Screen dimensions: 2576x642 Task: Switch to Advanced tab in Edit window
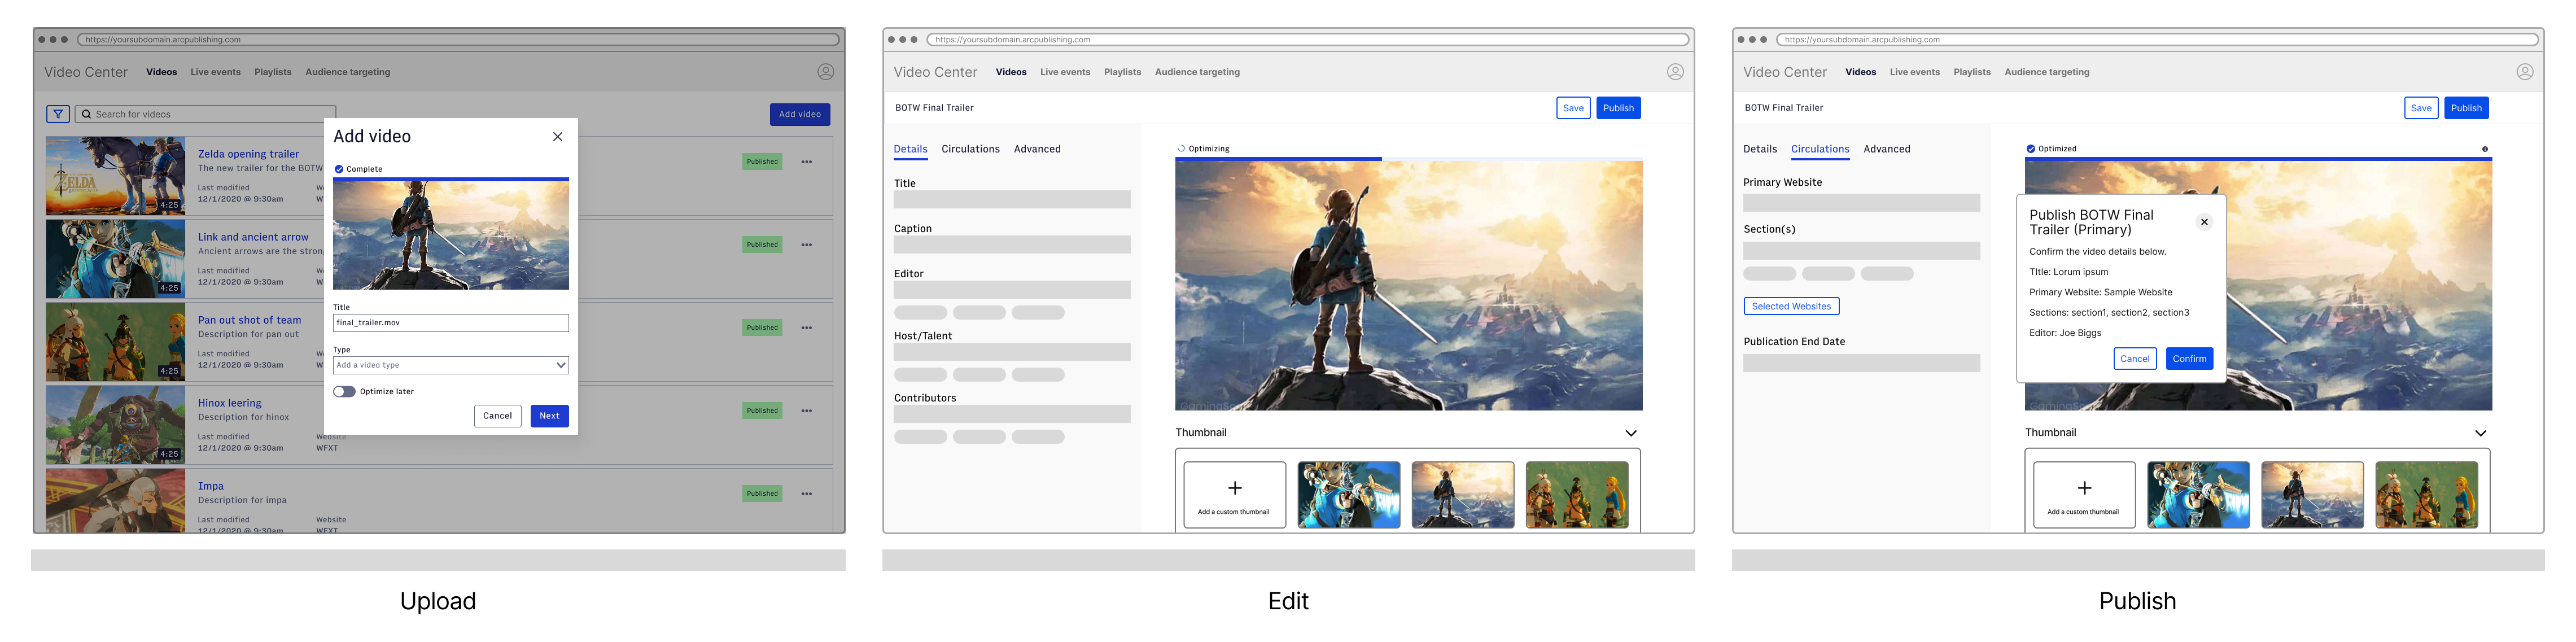pos(1037,149)
